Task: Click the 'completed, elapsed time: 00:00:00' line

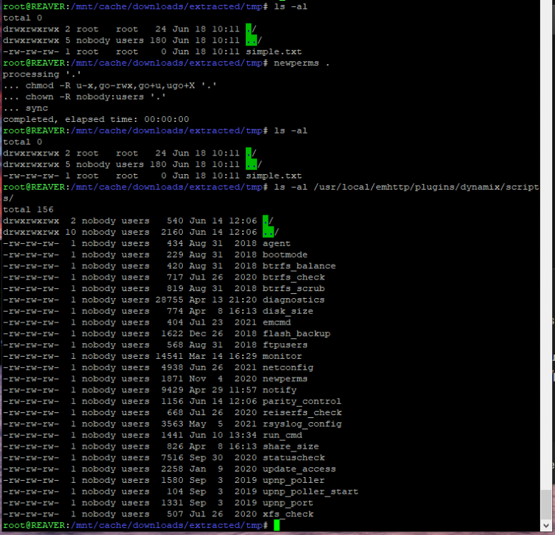Action: (96, 119)
